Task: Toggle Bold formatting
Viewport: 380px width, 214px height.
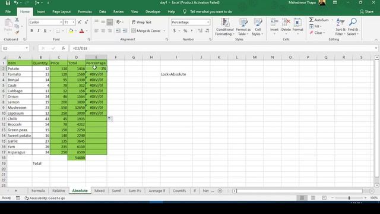Action: click(x=31, y=31)
